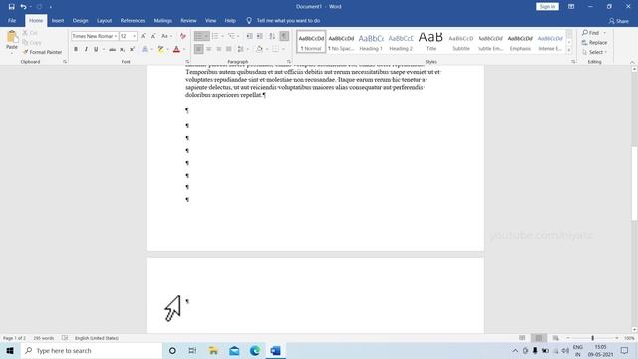Increase paragraph indent
Image resolution: width=638 pixels, height=359 pixels.
260,36
